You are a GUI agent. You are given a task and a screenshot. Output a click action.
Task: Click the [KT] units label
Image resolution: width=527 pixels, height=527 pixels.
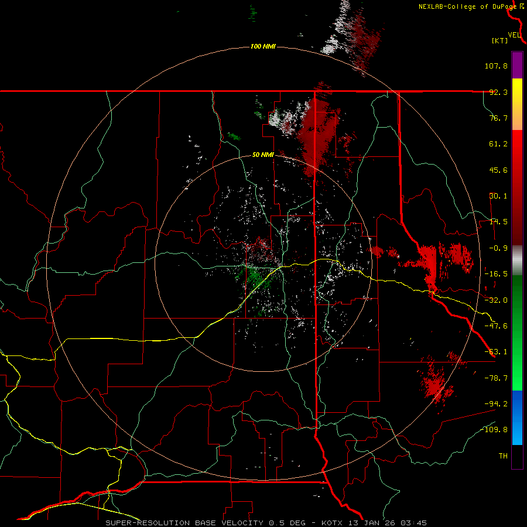point(500,40)
